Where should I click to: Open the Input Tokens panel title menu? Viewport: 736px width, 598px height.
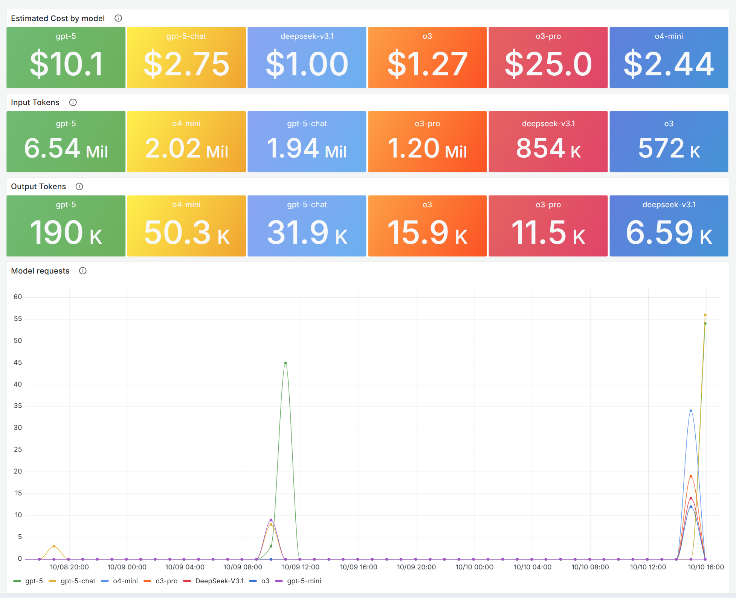pyautogui.click(x=35, y=102)
